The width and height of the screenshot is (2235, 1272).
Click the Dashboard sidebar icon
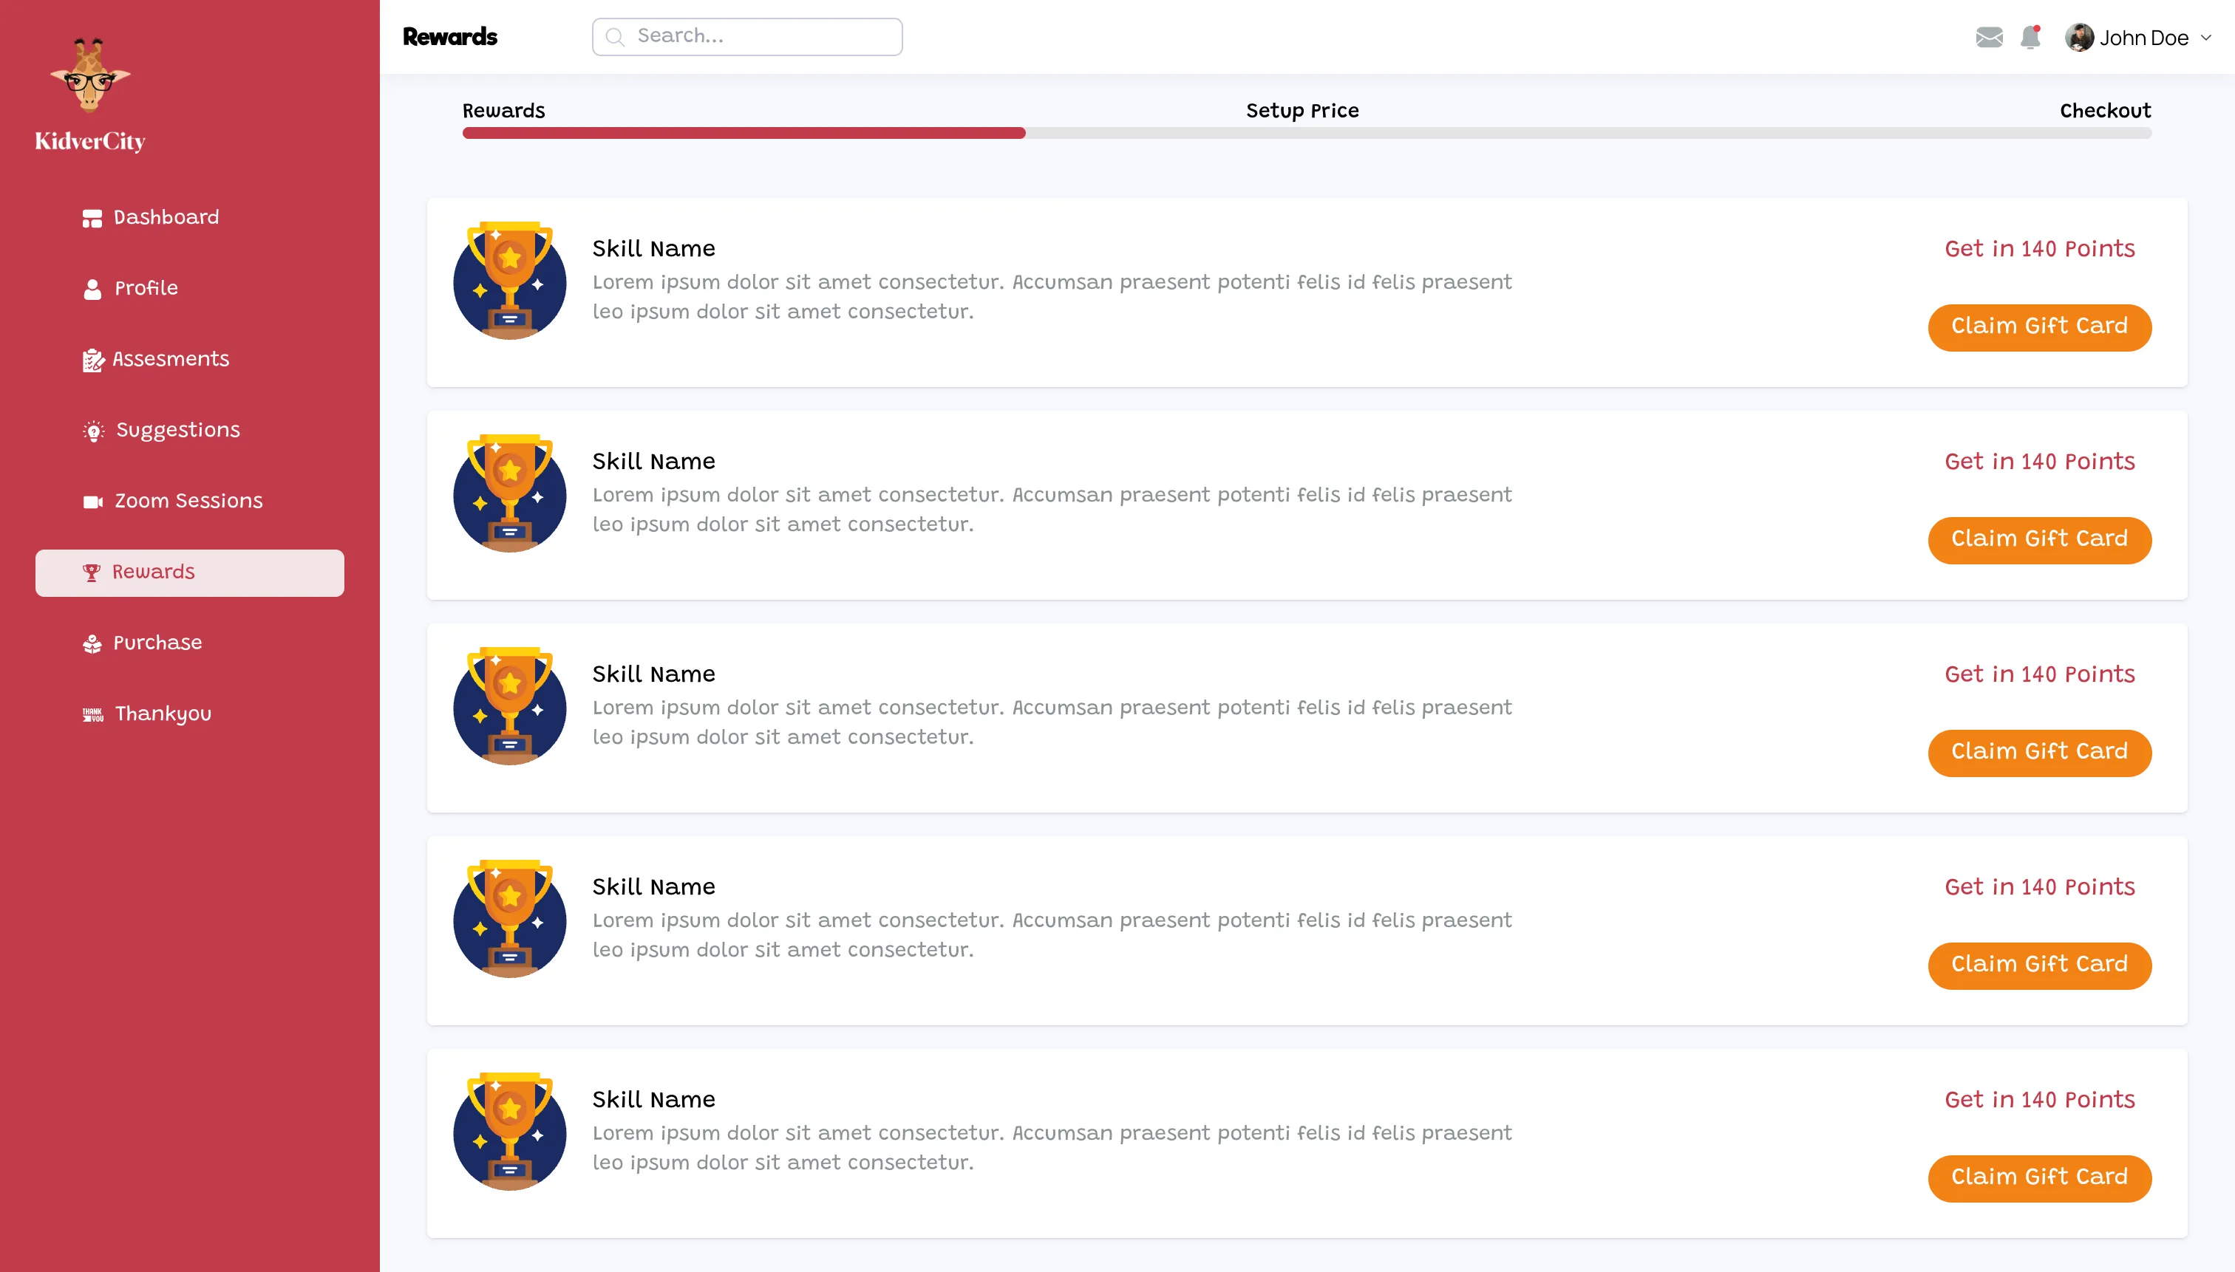click(x=92, y=219)
